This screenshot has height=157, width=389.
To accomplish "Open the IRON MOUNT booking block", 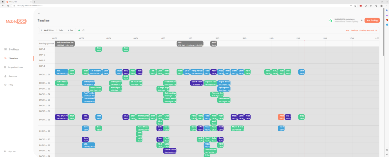I will 143,117.
